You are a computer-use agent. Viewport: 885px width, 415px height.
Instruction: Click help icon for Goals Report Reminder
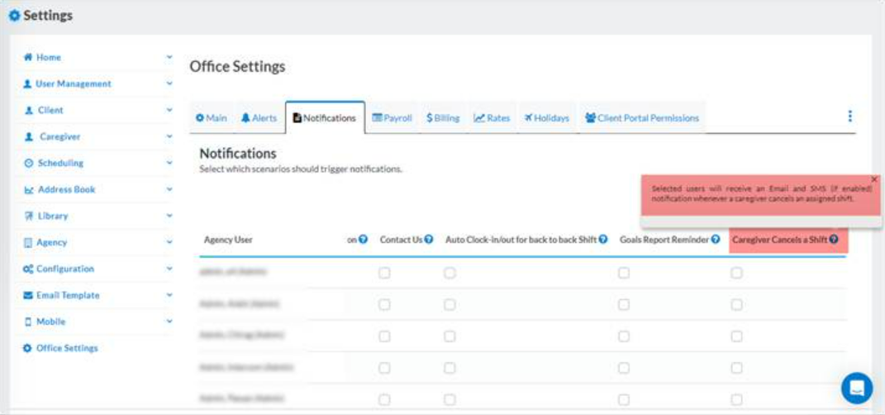(715, 240)
